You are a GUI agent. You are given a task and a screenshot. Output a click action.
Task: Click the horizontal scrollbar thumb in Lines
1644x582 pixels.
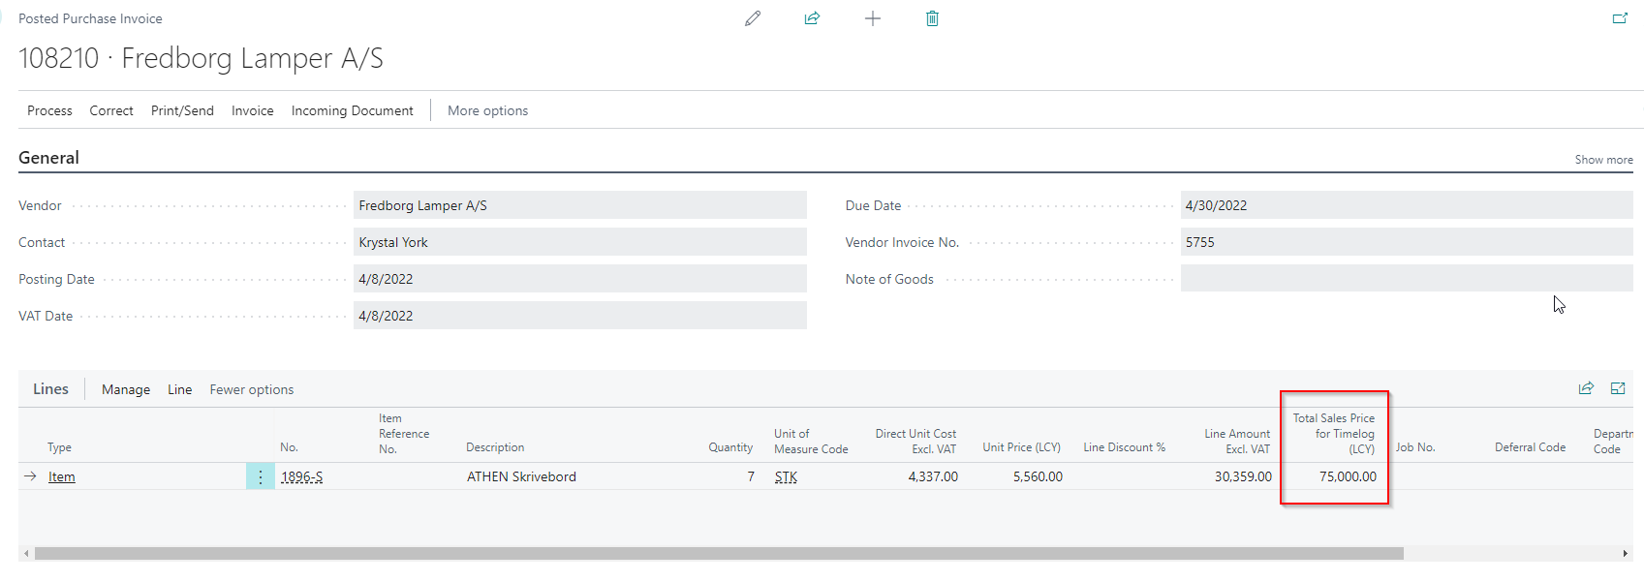pyautogui.click(x=719, y=553)
